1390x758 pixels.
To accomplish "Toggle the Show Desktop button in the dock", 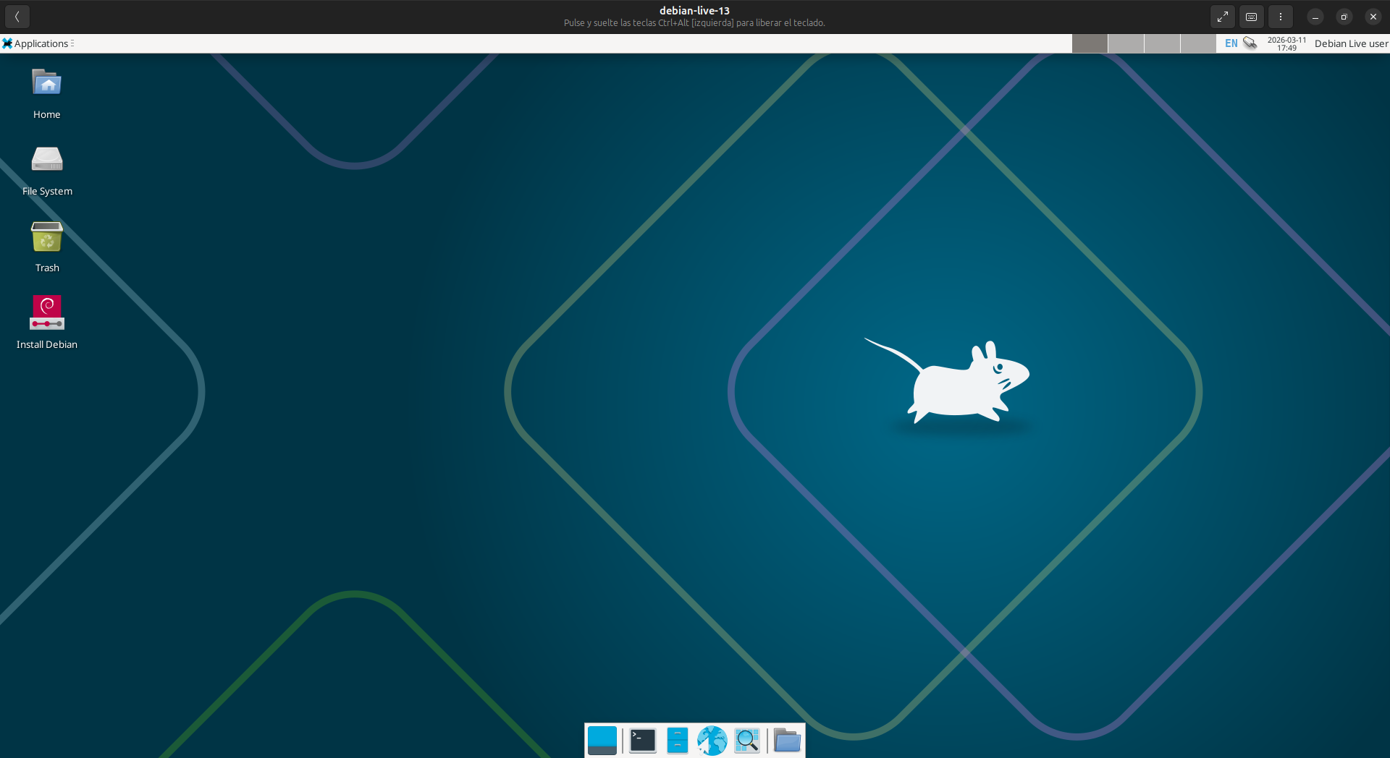I will [x=603, y=740].
